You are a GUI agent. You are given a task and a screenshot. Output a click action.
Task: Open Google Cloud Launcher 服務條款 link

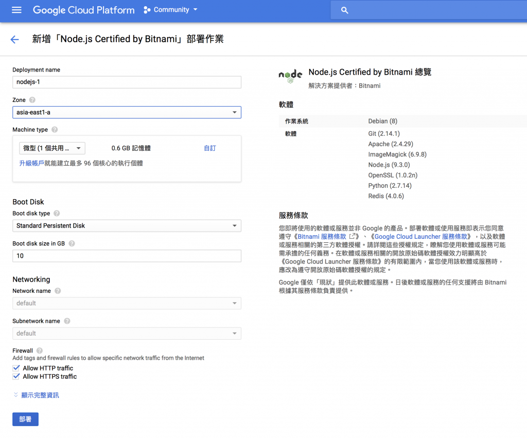tap(421, 237)
